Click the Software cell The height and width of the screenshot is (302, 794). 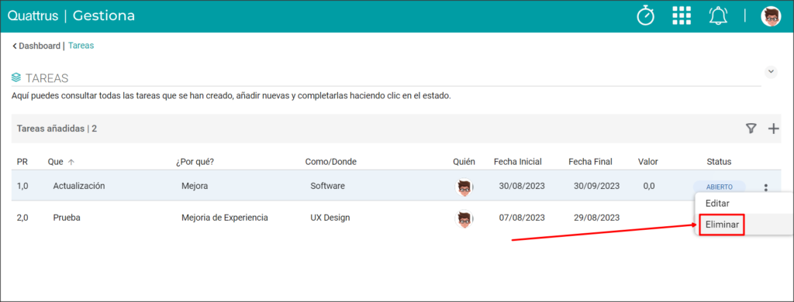pyautogui.click(x=328, y=186)
